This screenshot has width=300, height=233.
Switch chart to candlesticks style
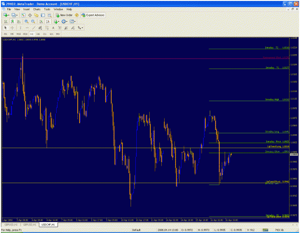[12, 22]
